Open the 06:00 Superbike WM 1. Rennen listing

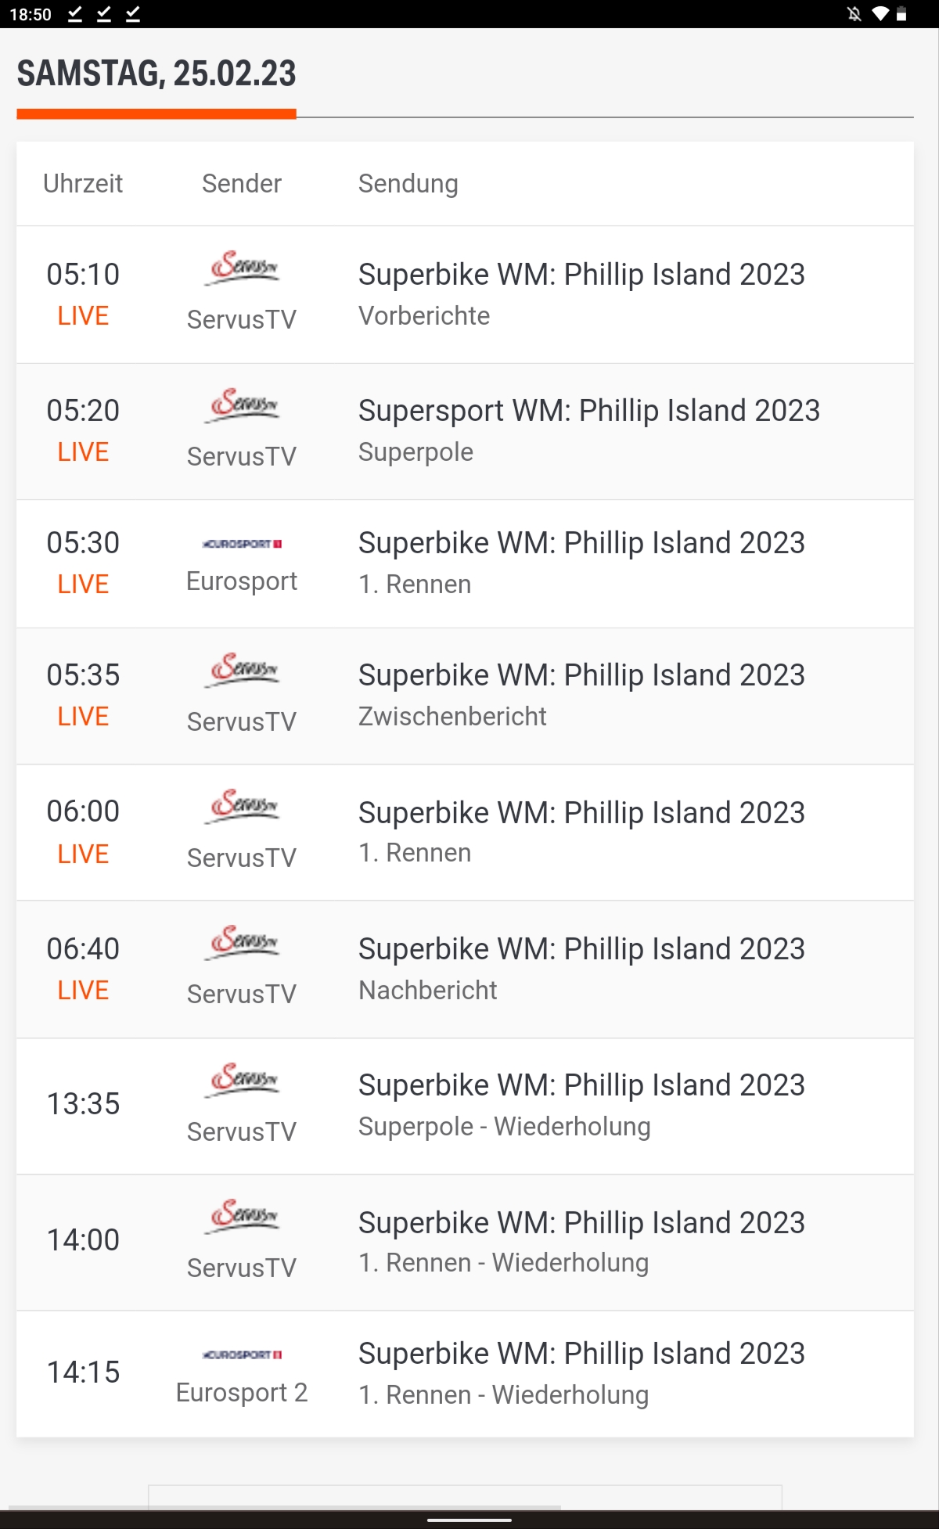point(581,813)
